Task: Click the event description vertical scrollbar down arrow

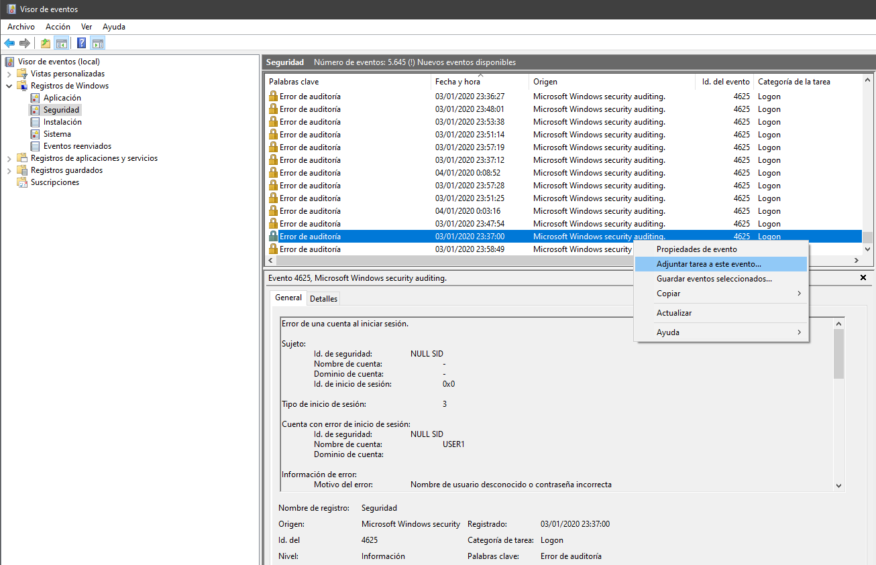Action: coord(838,485)
